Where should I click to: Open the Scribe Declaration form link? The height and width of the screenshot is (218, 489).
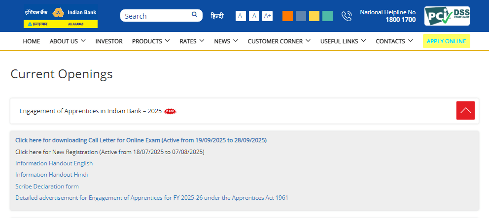pyautogui.click(x=47, y=186)
